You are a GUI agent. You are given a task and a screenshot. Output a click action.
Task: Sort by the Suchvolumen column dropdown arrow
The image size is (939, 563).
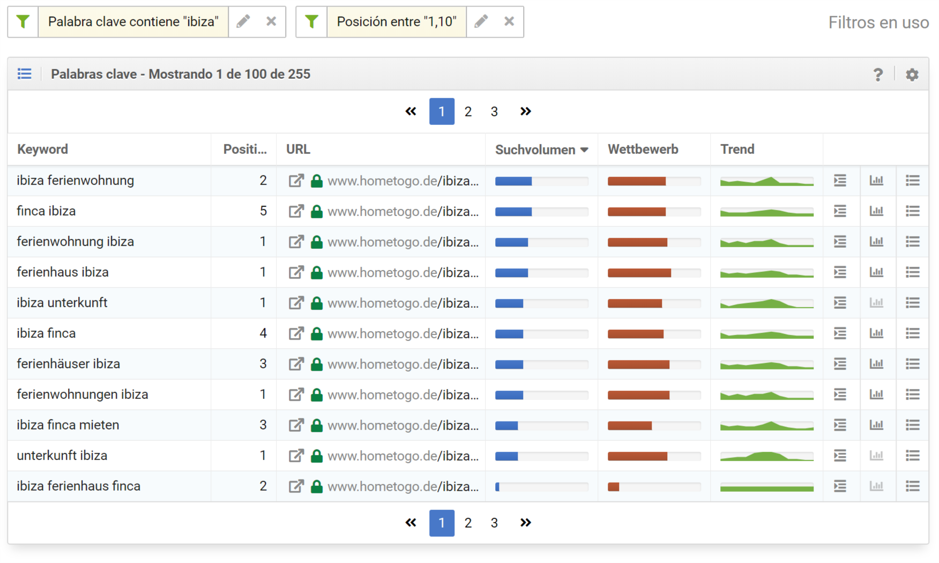584,150
